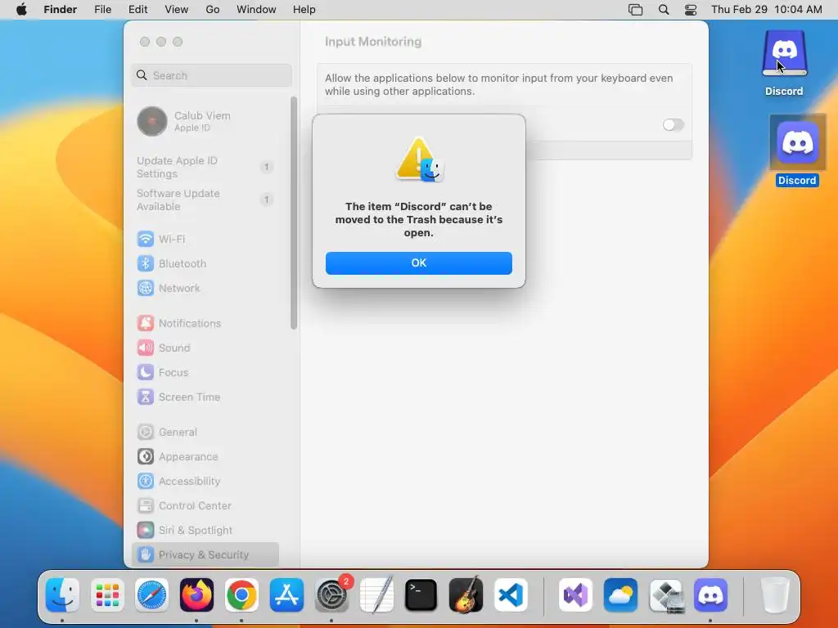Open Stage Manager in the menu bar
This screenshot has height=628, width=838.
635,10
